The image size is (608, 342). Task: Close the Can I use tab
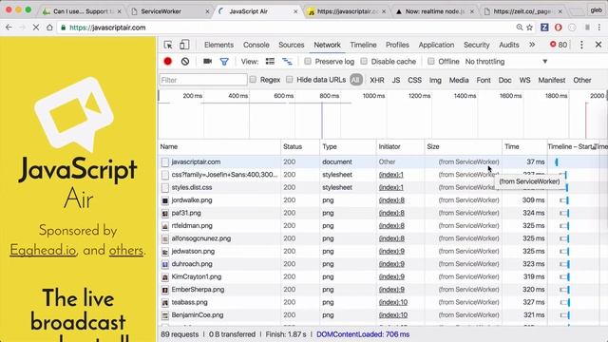click(119, 11)
